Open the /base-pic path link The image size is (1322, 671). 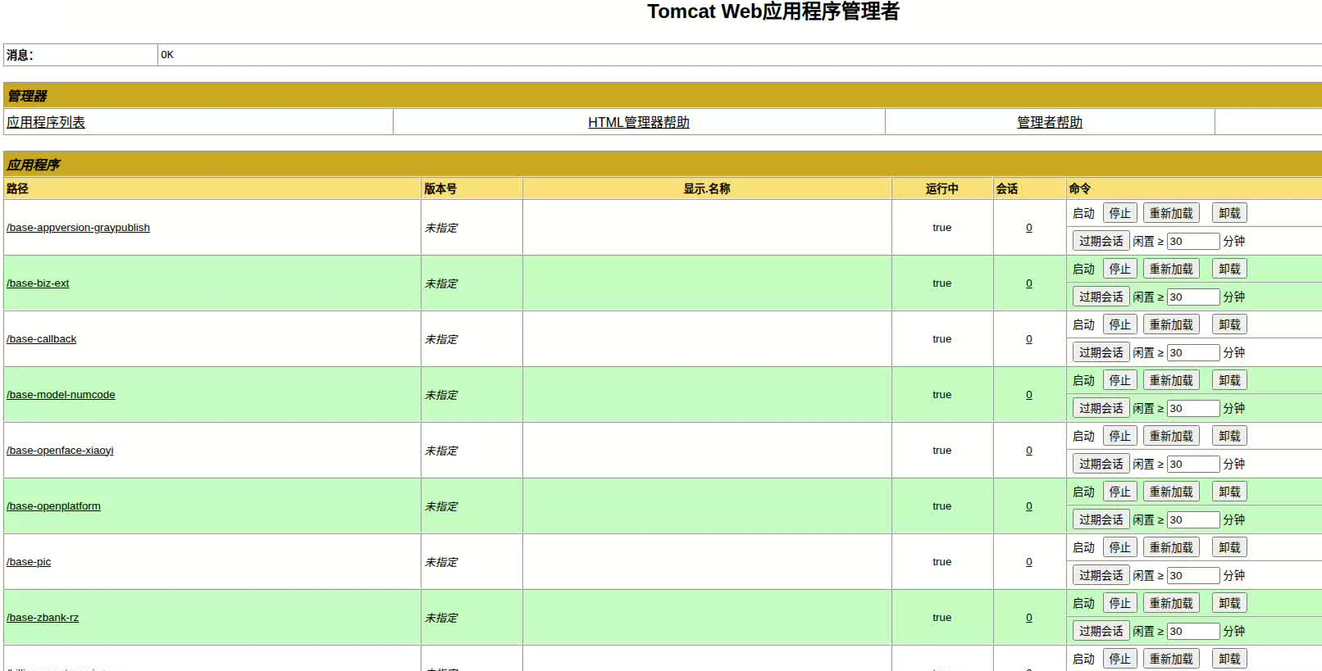tap(29, 562)
